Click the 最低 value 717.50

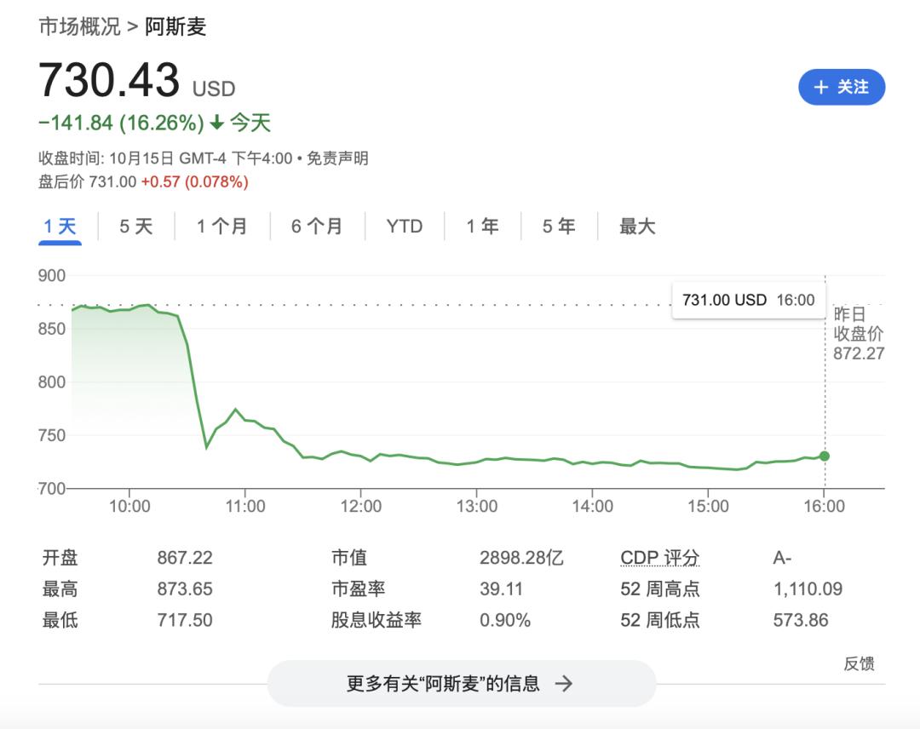pyautogui.click(x=185, y=620)
